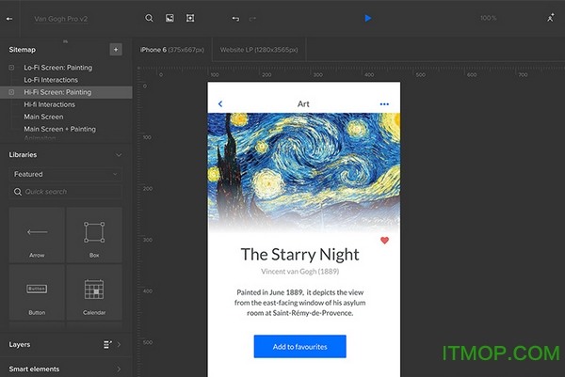This screenshot has width=565, height=377.
Task: Select the Calendar element in library
Action: [93, 292]
